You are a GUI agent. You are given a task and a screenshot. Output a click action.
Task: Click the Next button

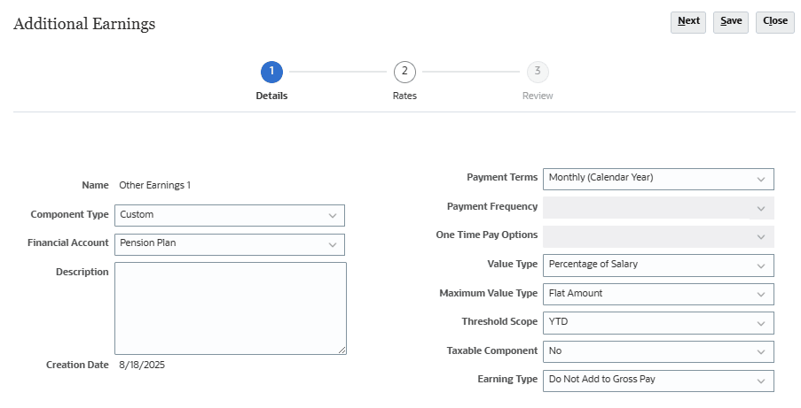[688, 22]
